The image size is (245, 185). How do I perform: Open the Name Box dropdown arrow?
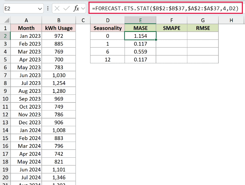point(40,9)
